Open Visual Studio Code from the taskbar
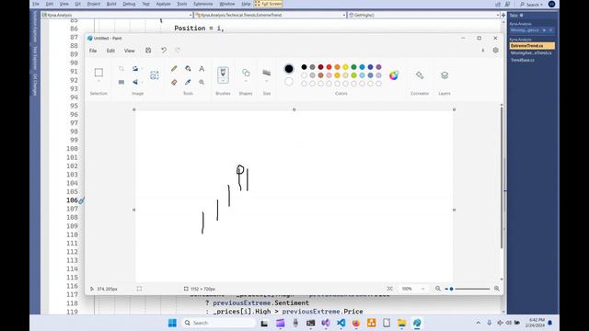The width and height of the screenshot is (589, 331). point(341,323)
